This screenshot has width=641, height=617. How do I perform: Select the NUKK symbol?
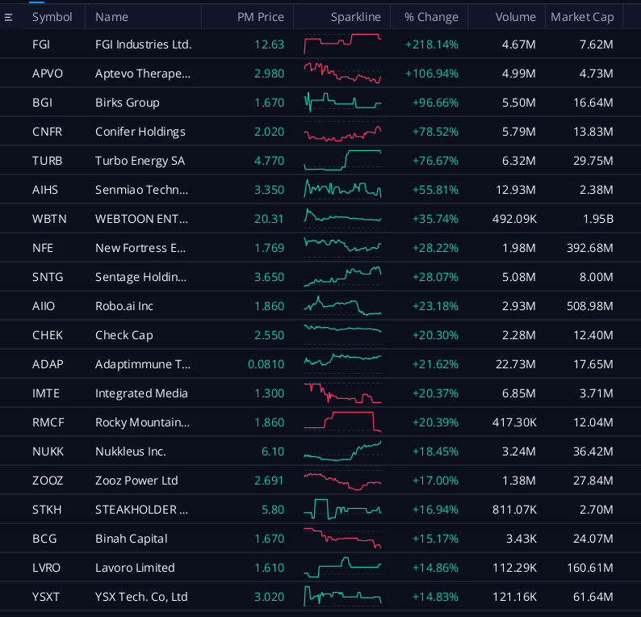[x=48, y=451]
